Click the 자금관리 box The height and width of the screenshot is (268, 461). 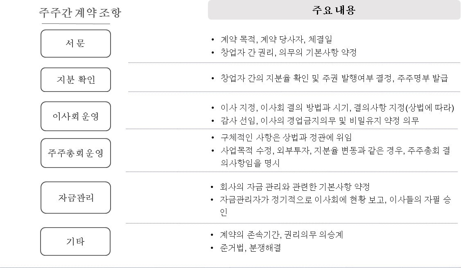point(76,198)
